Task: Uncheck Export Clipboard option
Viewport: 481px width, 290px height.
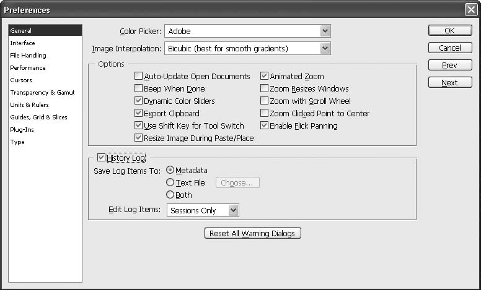Action: [x=139, y=114]
